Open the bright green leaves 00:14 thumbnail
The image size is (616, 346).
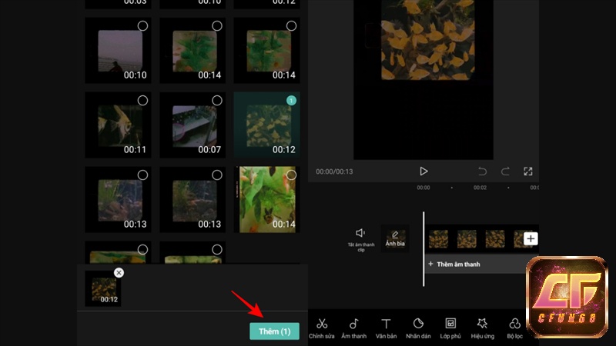pos(266,199)
